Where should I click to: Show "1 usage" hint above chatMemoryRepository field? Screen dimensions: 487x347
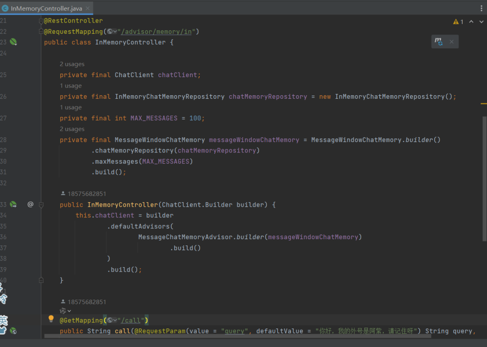click(x=71, y=85)
